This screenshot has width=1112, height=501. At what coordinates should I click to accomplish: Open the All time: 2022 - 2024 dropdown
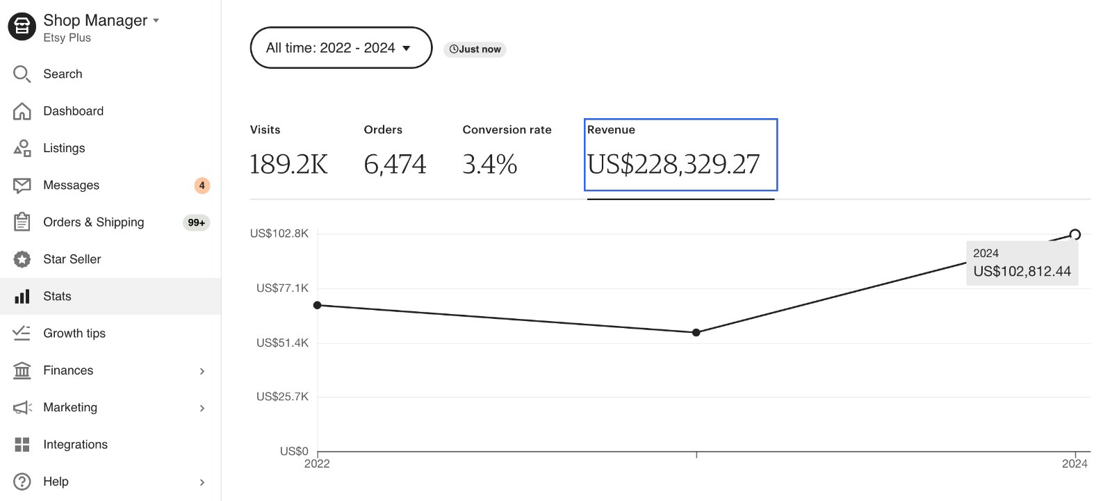click(341, 48)
